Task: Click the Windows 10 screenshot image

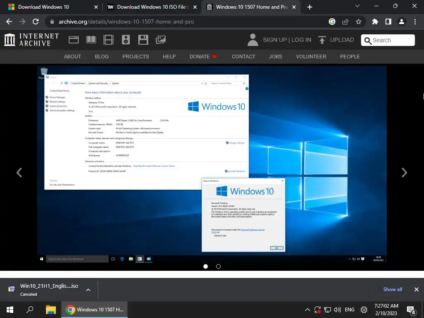Action: tap(212, 164)
